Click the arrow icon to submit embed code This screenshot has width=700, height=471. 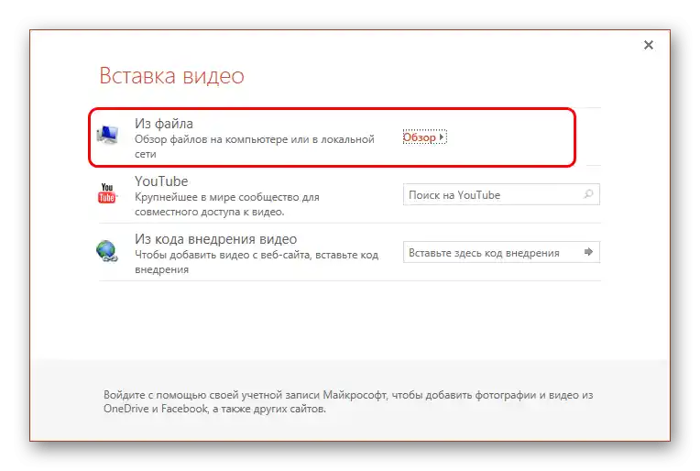coord(588,252)
